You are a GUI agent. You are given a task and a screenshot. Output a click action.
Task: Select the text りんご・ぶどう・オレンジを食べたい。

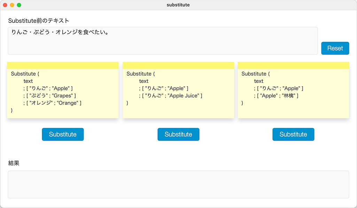[60, 32]
